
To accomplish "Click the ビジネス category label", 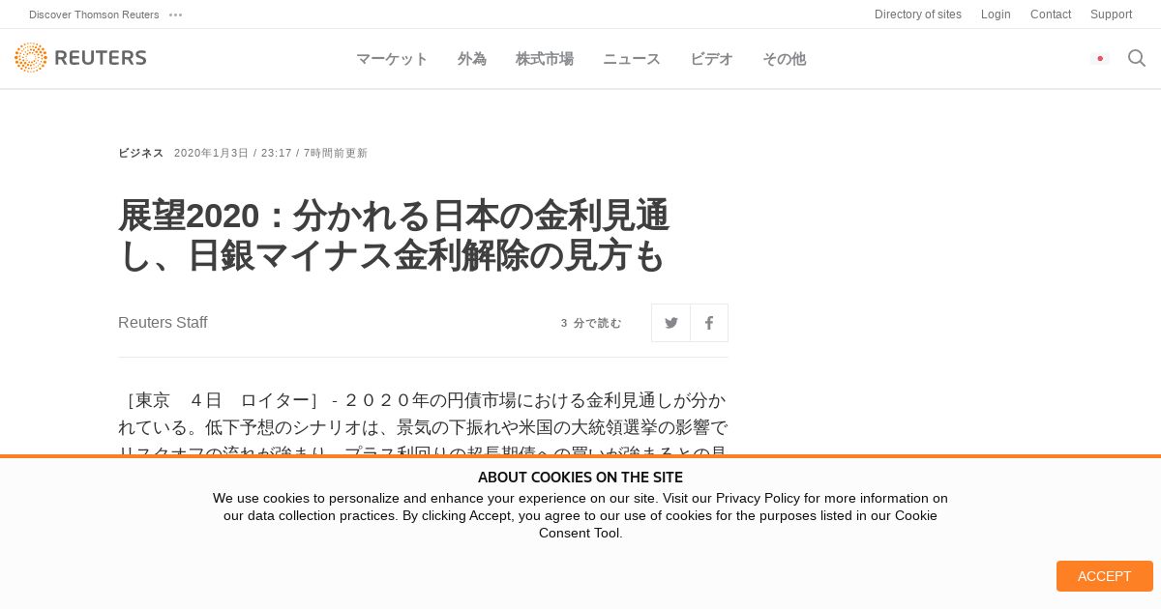I will coord(141,153).
